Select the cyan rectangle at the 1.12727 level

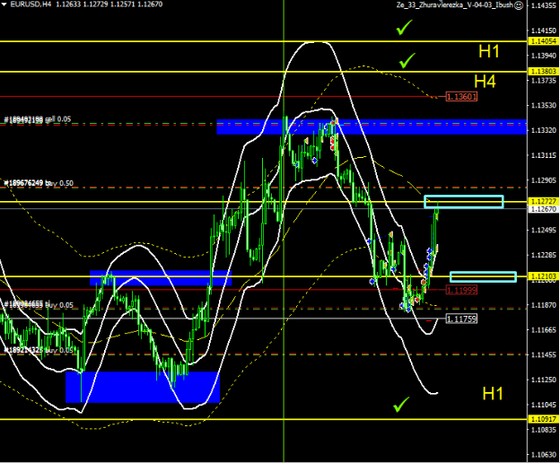463,202
